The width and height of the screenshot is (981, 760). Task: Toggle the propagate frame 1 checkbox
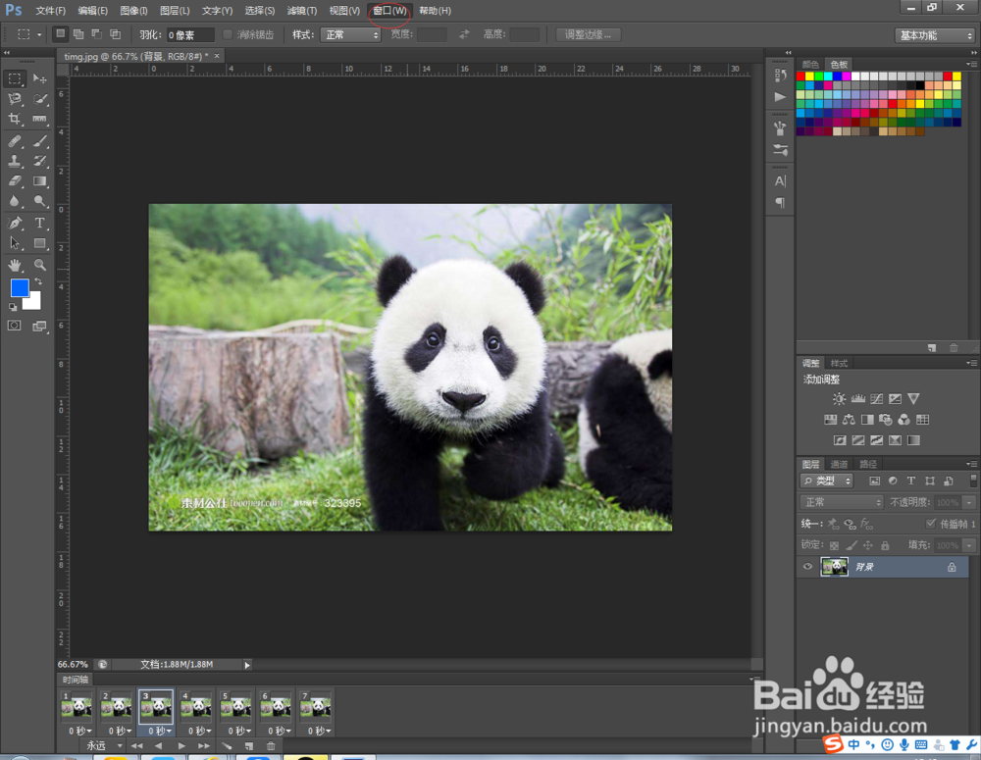click(931, 524)
